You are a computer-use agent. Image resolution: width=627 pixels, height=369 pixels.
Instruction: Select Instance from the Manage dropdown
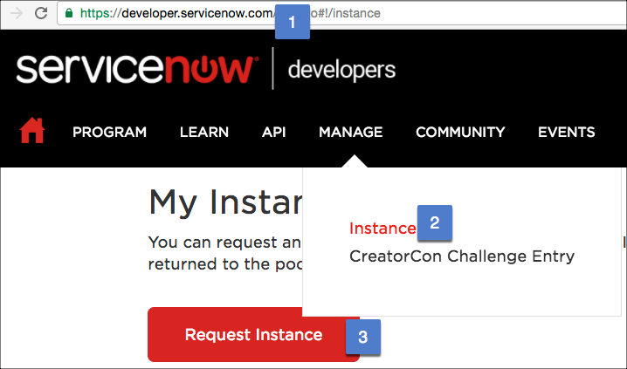[382, 229]
